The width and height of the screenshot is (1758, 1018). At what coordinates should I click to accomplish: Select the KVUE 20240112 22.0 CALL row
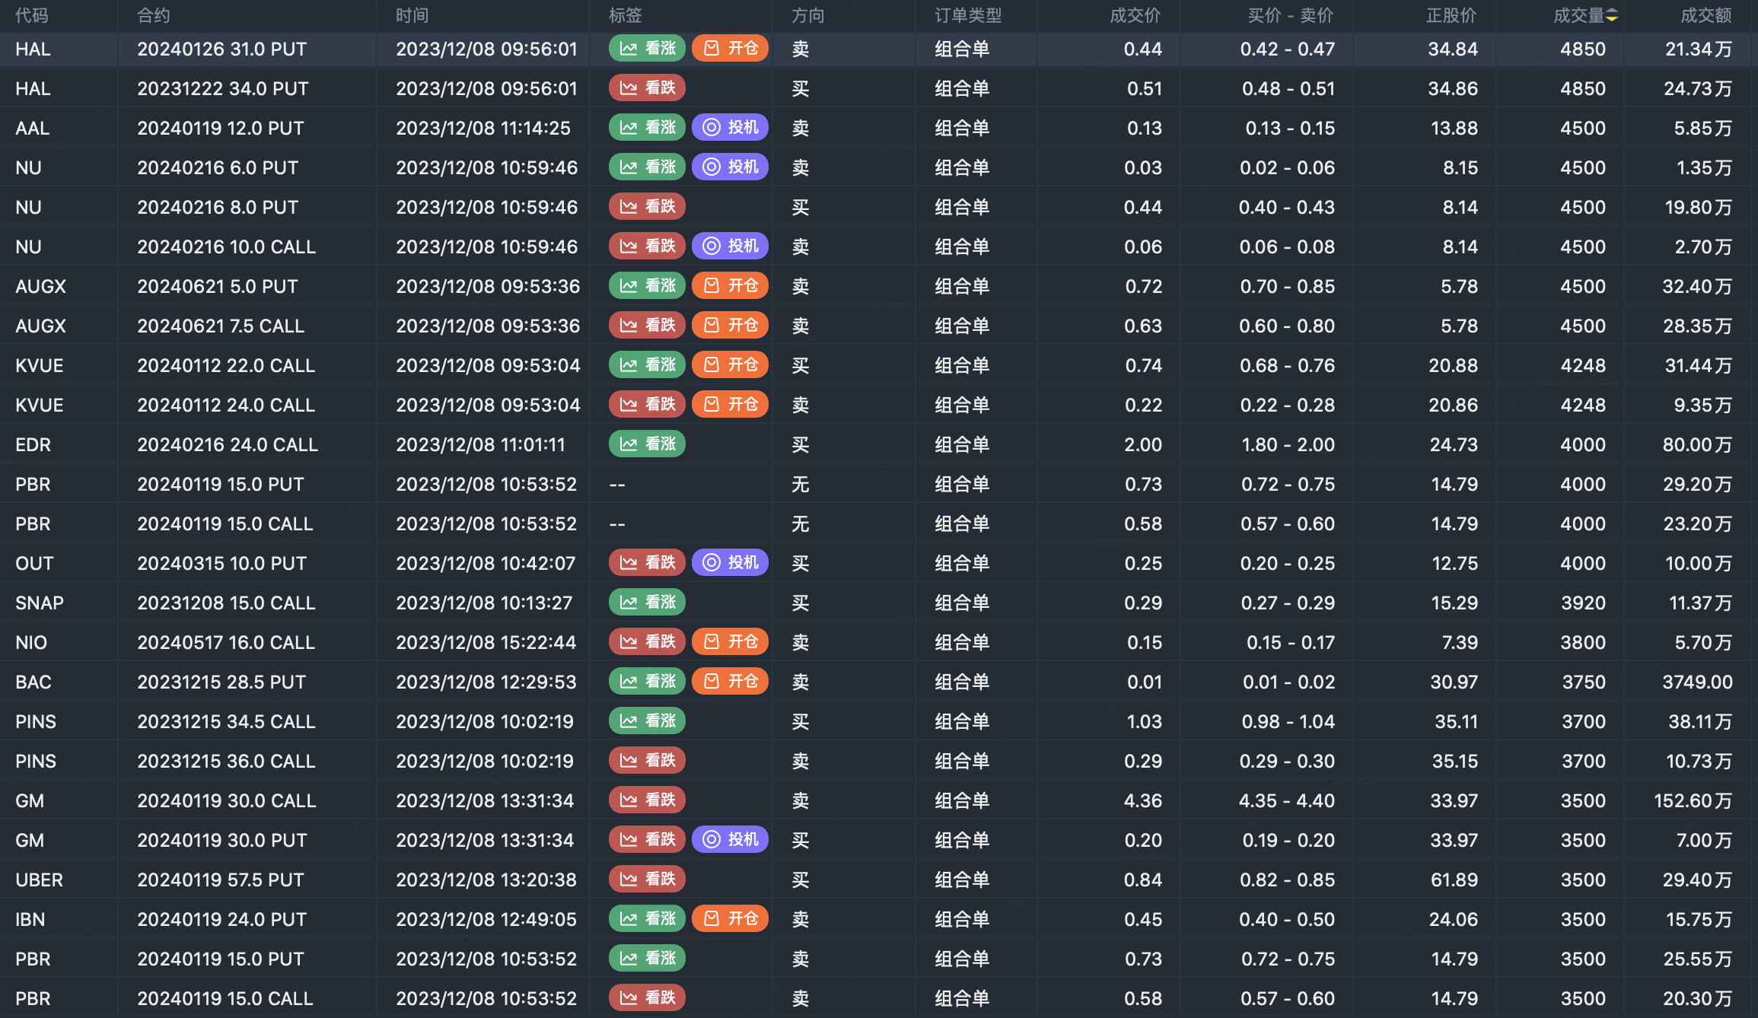pyautogui.click(x=226, y=366)
